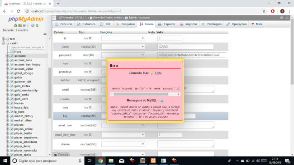Click the logout door icon in sidebar
The height and width of the screenshot is (165, 294).
(x=20, y=25)
